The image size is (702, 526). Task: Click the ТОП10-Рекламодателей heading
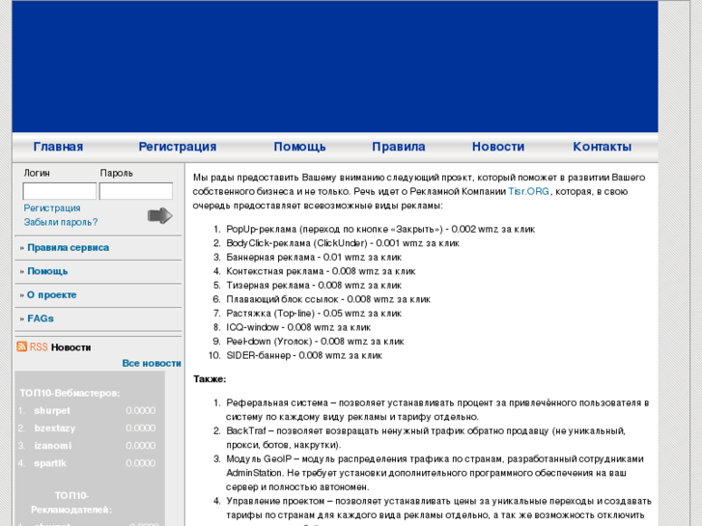(71, 502)
